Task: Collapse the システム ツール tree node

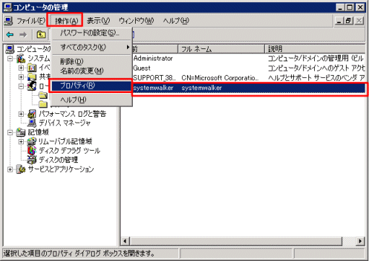Action: click(10, 58)
